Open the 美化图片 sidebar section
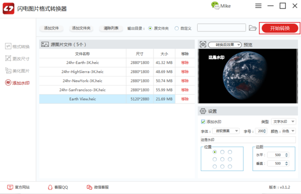 (17, 71)
